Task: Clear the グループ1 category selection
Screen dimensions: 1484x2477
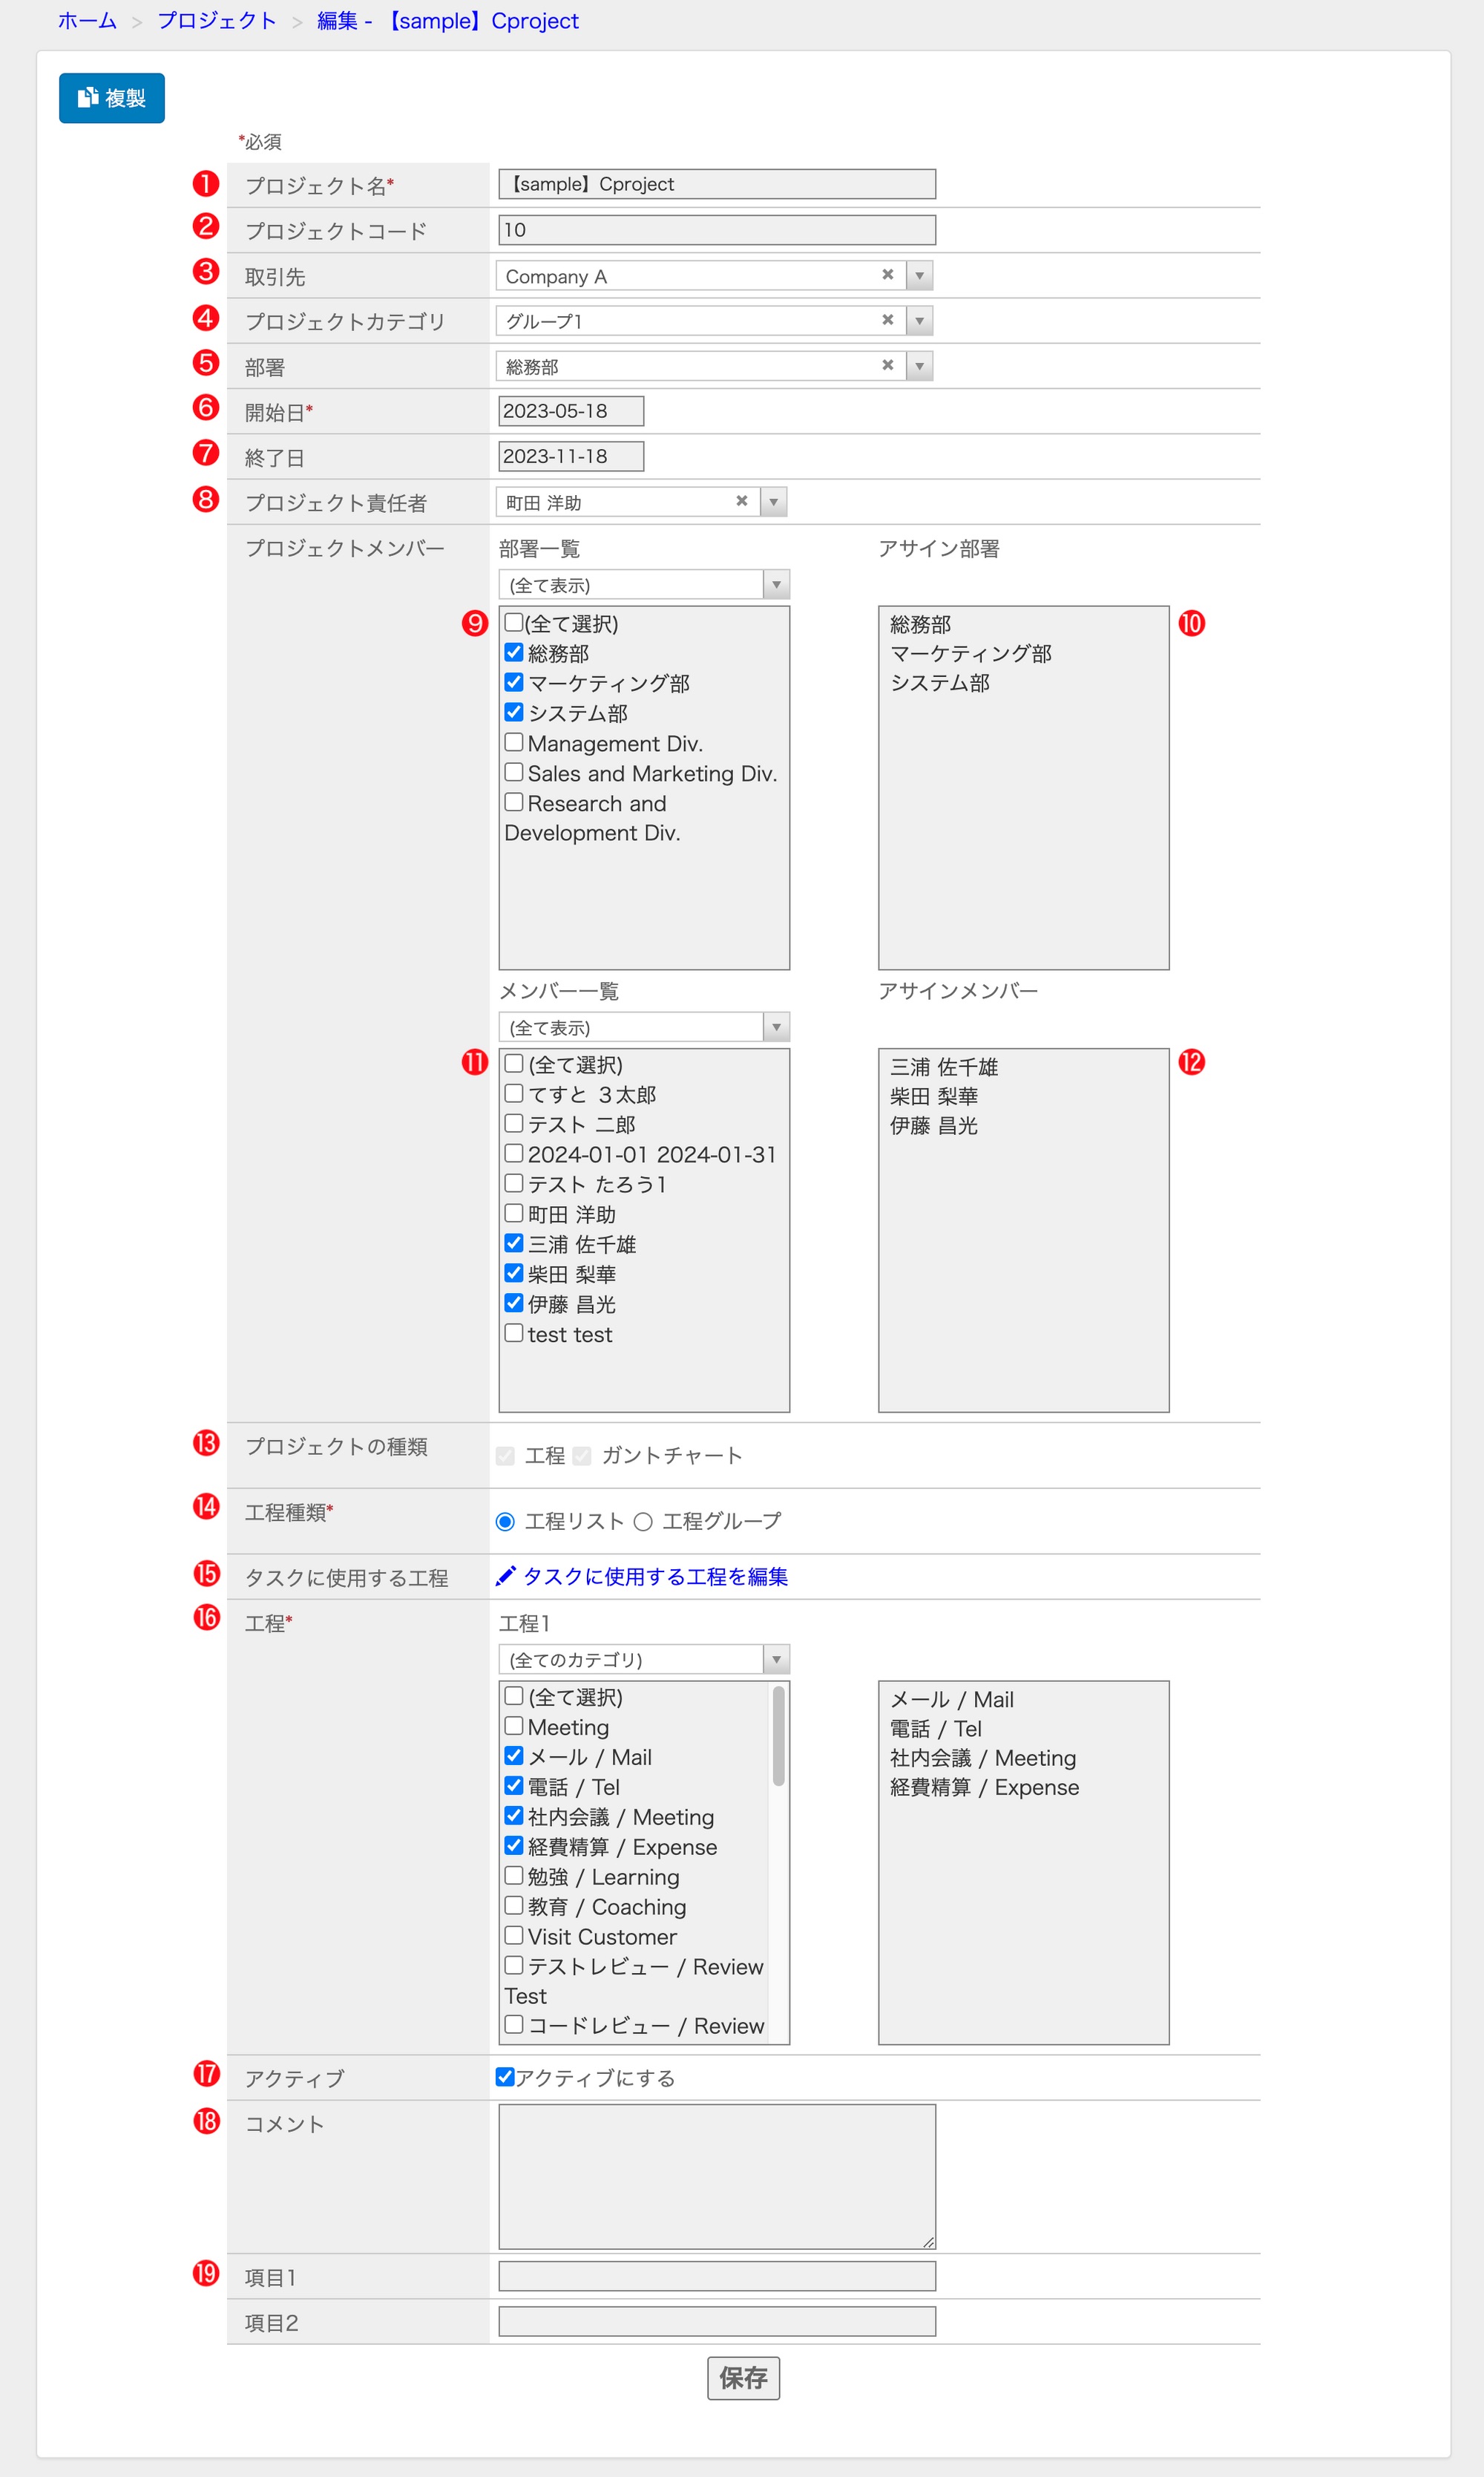Action: click(x=887, y=320)
